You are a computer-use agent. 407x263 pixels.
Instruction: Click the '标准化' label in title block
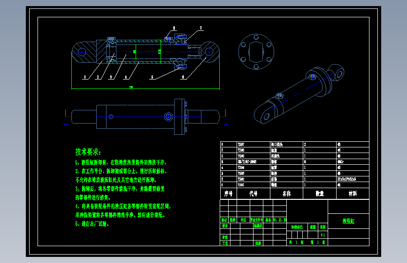[x=258, y=226]
